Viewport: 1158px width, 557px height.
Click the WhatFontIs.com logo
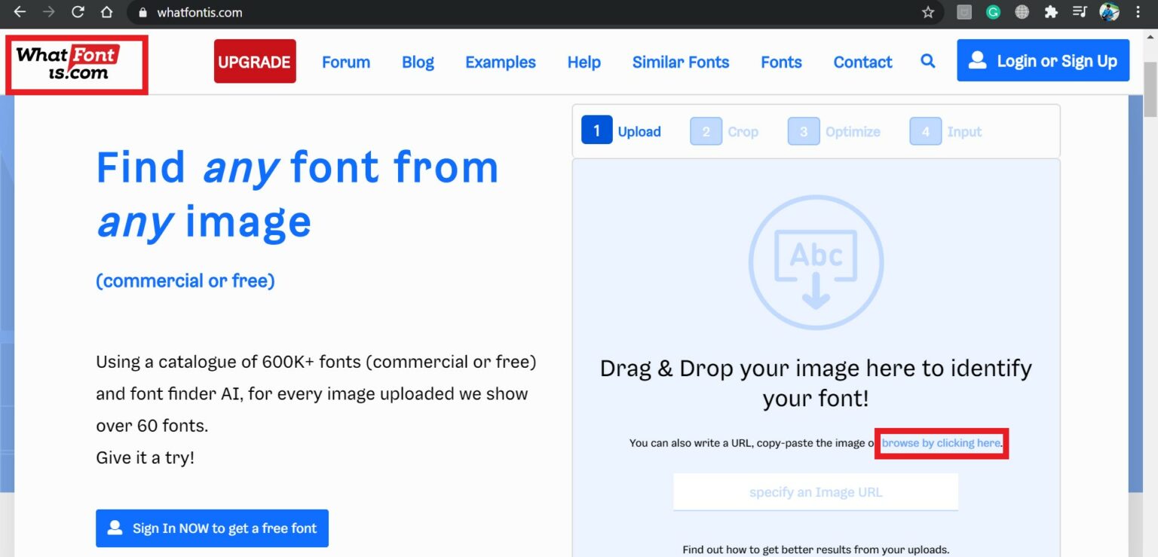(75, 64)
